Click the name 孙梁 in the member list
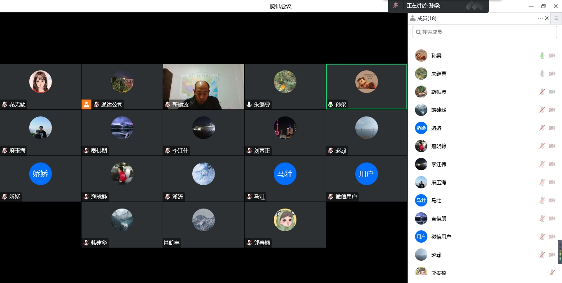The height and width of the screenshot is (283, 562). pyautogui.click(x=436, y=56)
